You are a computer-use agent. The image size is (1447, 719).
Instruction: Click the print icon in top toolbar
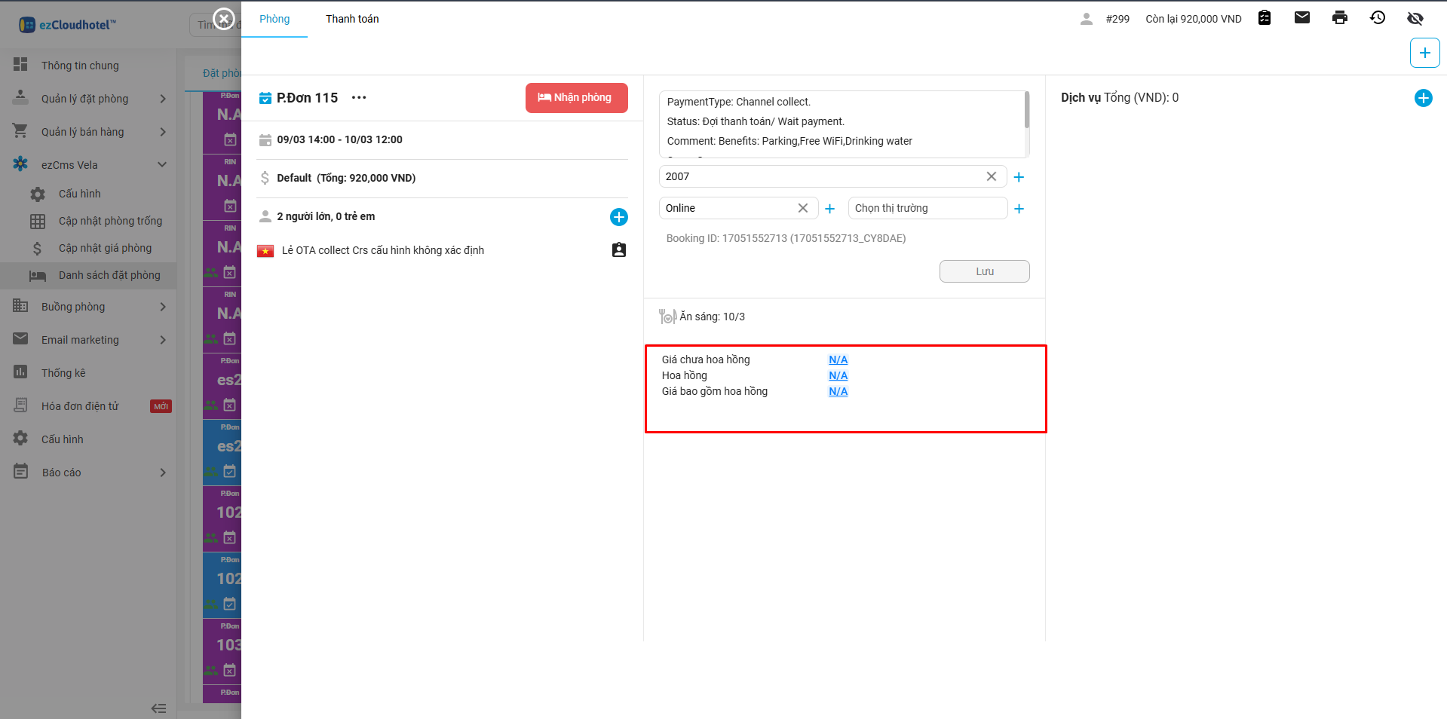pos(1339,18)
